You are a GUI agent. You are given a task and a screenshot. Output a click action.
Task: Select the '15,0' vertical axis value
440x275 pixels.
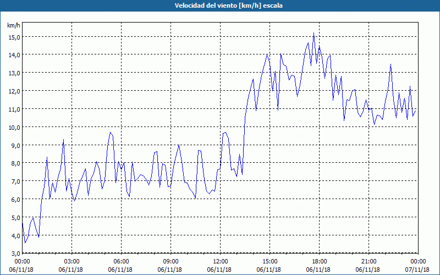[x=14, y=37]
